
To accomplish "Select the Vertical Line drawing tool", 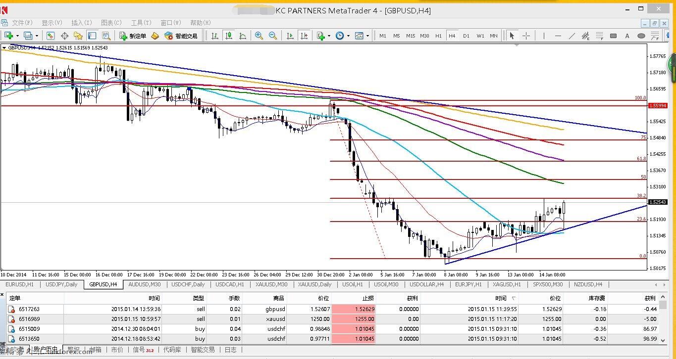I will 544,36.
